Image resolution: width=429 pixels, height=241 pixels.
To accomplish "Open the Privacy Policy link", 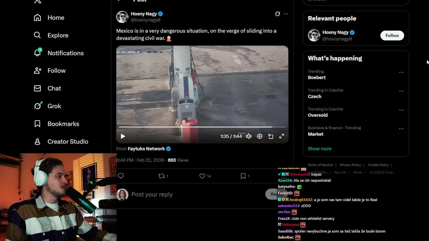I will pos(350,165).
